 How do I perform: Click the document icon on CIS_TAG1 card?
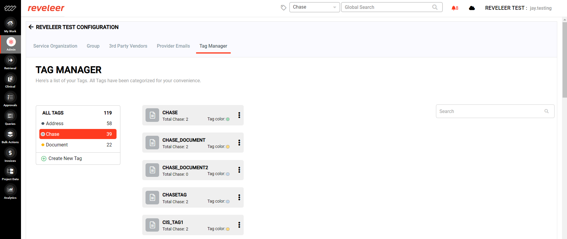pos(152,225)
